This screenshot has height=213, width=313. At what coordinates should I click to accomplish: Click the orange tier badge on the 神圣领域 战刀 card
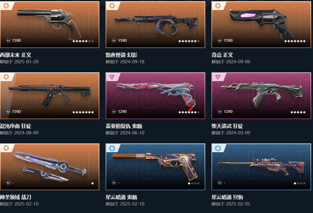click(x=6, y=148)
